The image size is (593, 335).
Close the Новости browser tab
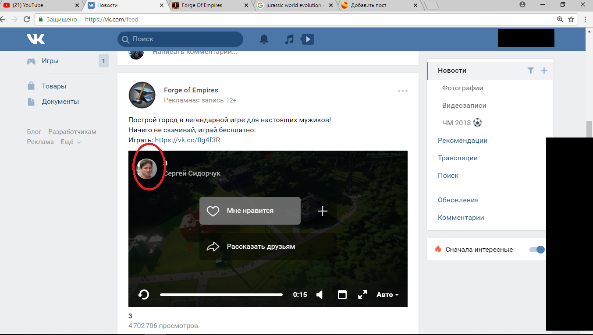(162, 5)
